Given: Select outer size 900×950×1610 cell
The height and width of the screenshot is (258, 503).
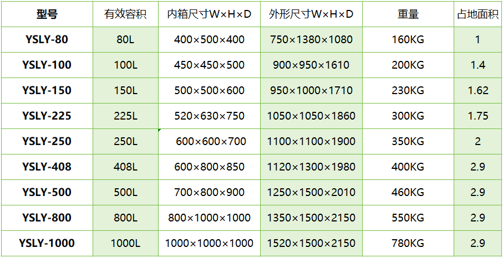Looking at the screenshot, I should point(311,65).
